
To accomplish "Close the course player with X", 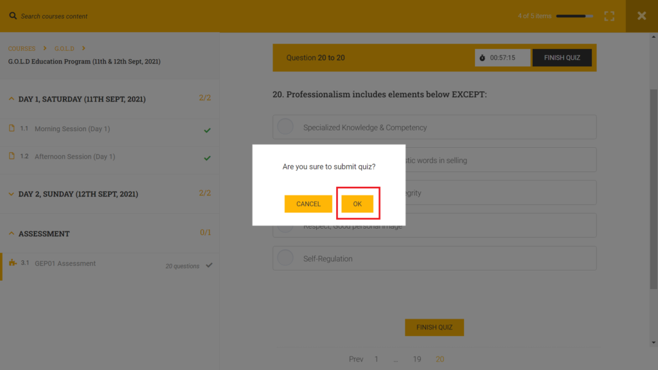I will [641, 16].
